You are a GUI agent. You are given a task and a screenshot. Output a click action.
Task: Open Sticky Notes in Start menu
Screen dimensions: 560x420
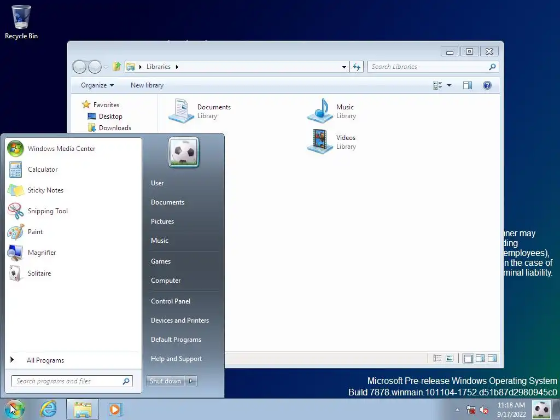[73, 190]
